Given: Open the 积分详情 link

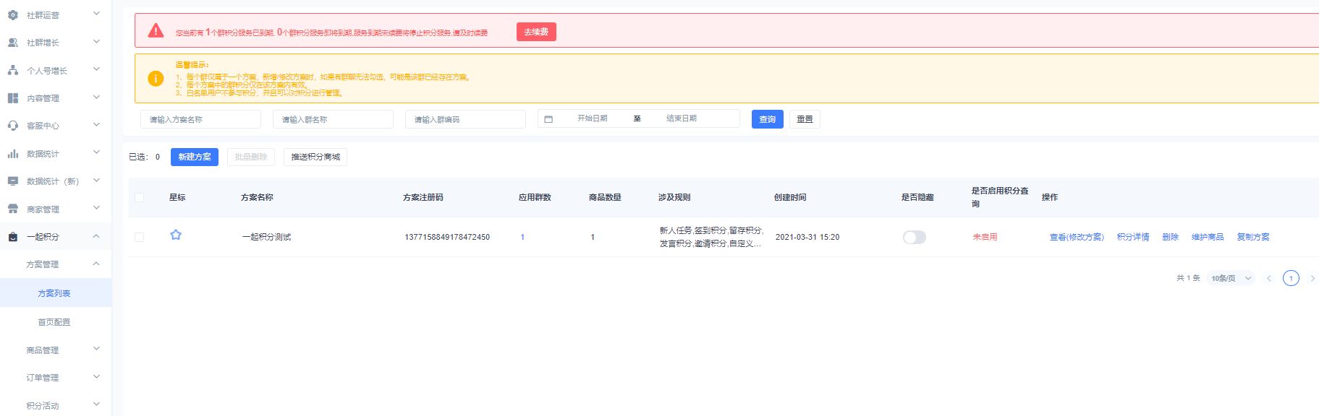Looking at the screenshot, I should coord(1132,237).
